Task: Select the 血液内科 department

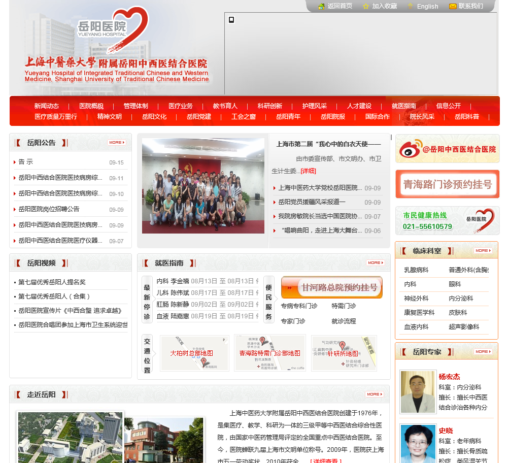Action: 416,327
